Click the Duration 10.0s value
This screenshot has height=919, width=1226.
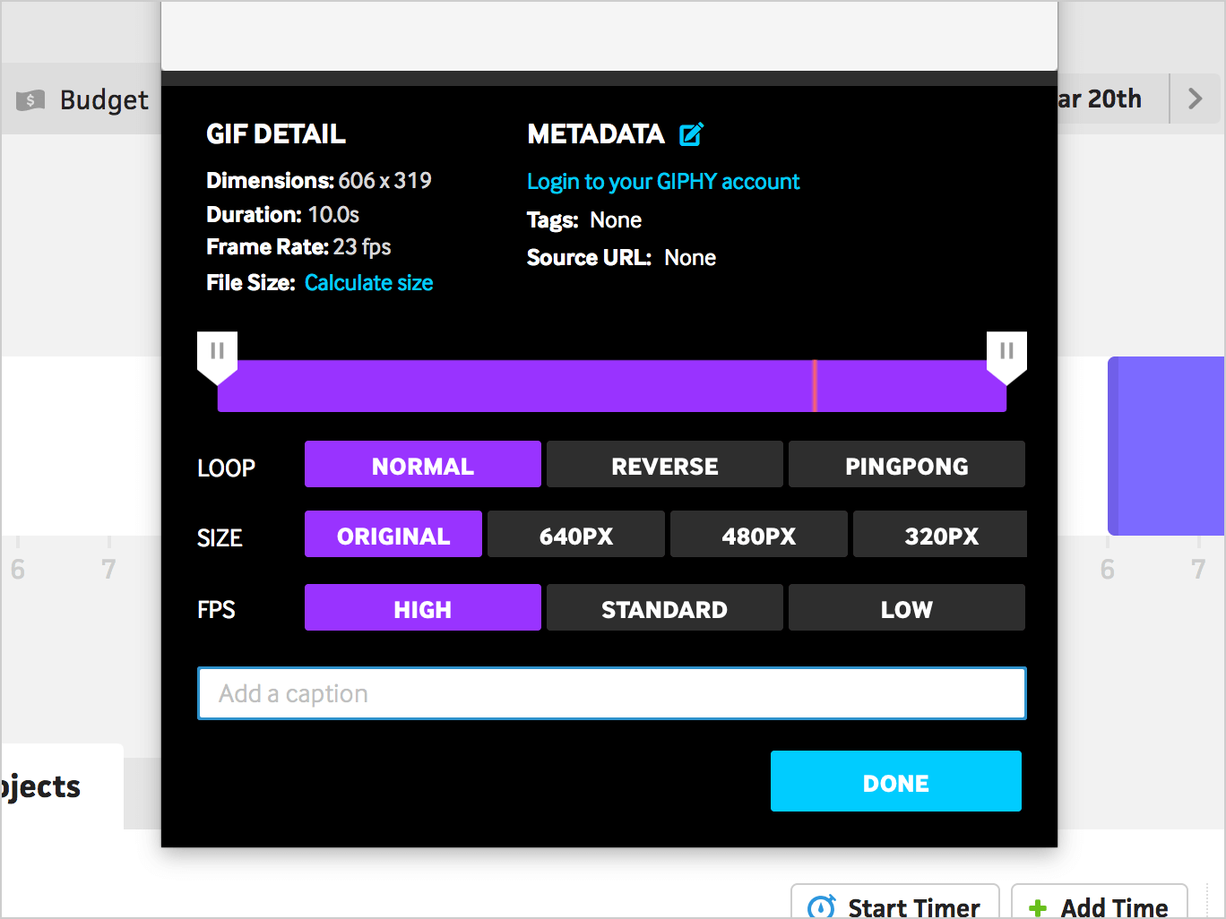[333, 215]
